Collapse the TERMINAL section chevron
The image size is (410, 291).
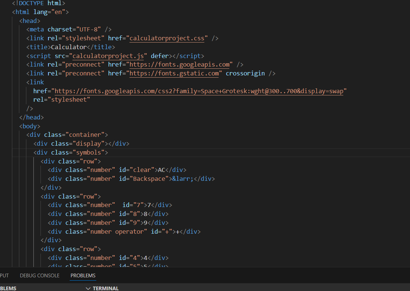pos(88,288)
